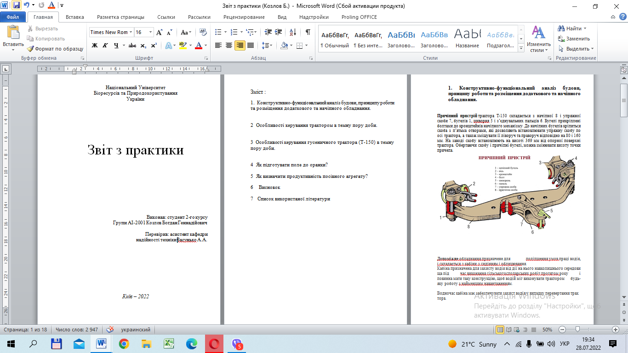Viewport: 628px width, 353px height.
Task: Click zoom out minus button
Action: pyautogui.click(x=561, y=330)
